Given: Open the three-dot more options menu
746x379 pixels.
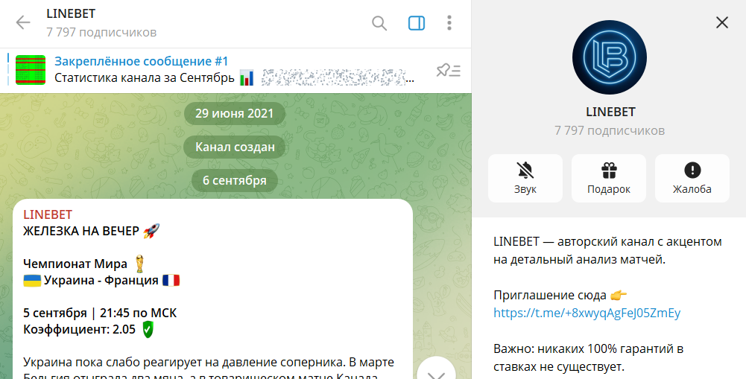Looking at the screenshot, I should (449, 23).
